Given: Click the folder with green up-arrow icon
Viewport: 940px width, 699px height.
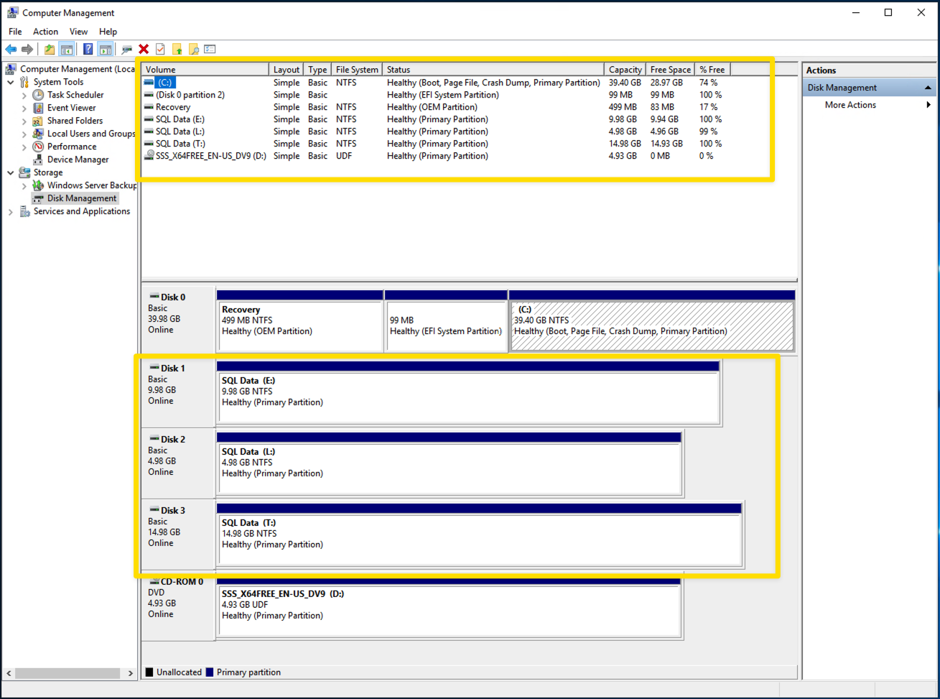Looking at the screenshot, I should coord(177,50).
